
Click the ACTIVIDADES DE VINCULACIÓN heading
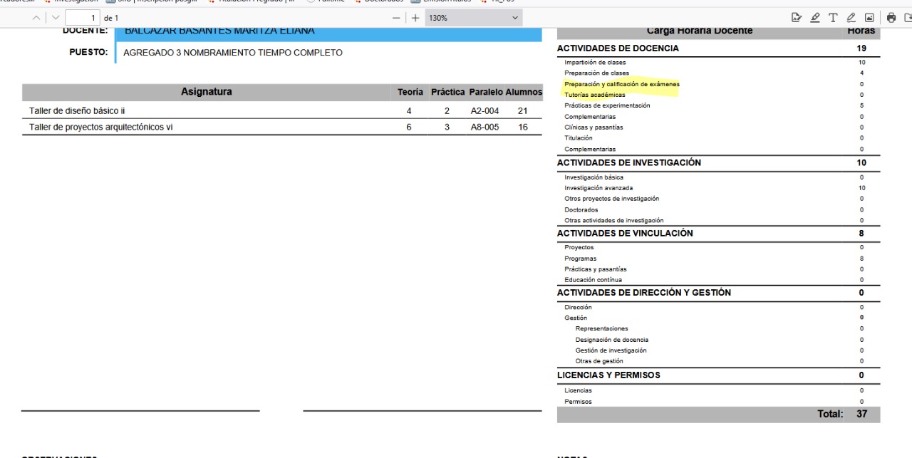tap(625, 233)
